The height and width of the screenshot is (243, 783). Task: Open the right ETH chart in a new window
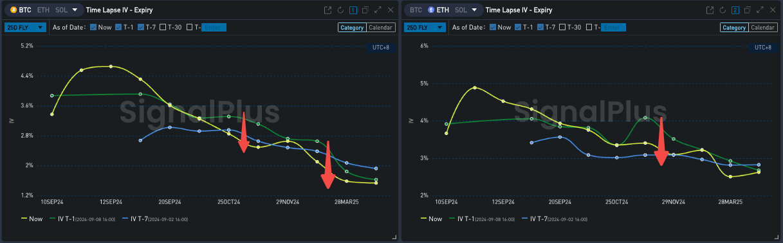pyautogui.click(x=710, y=10)
